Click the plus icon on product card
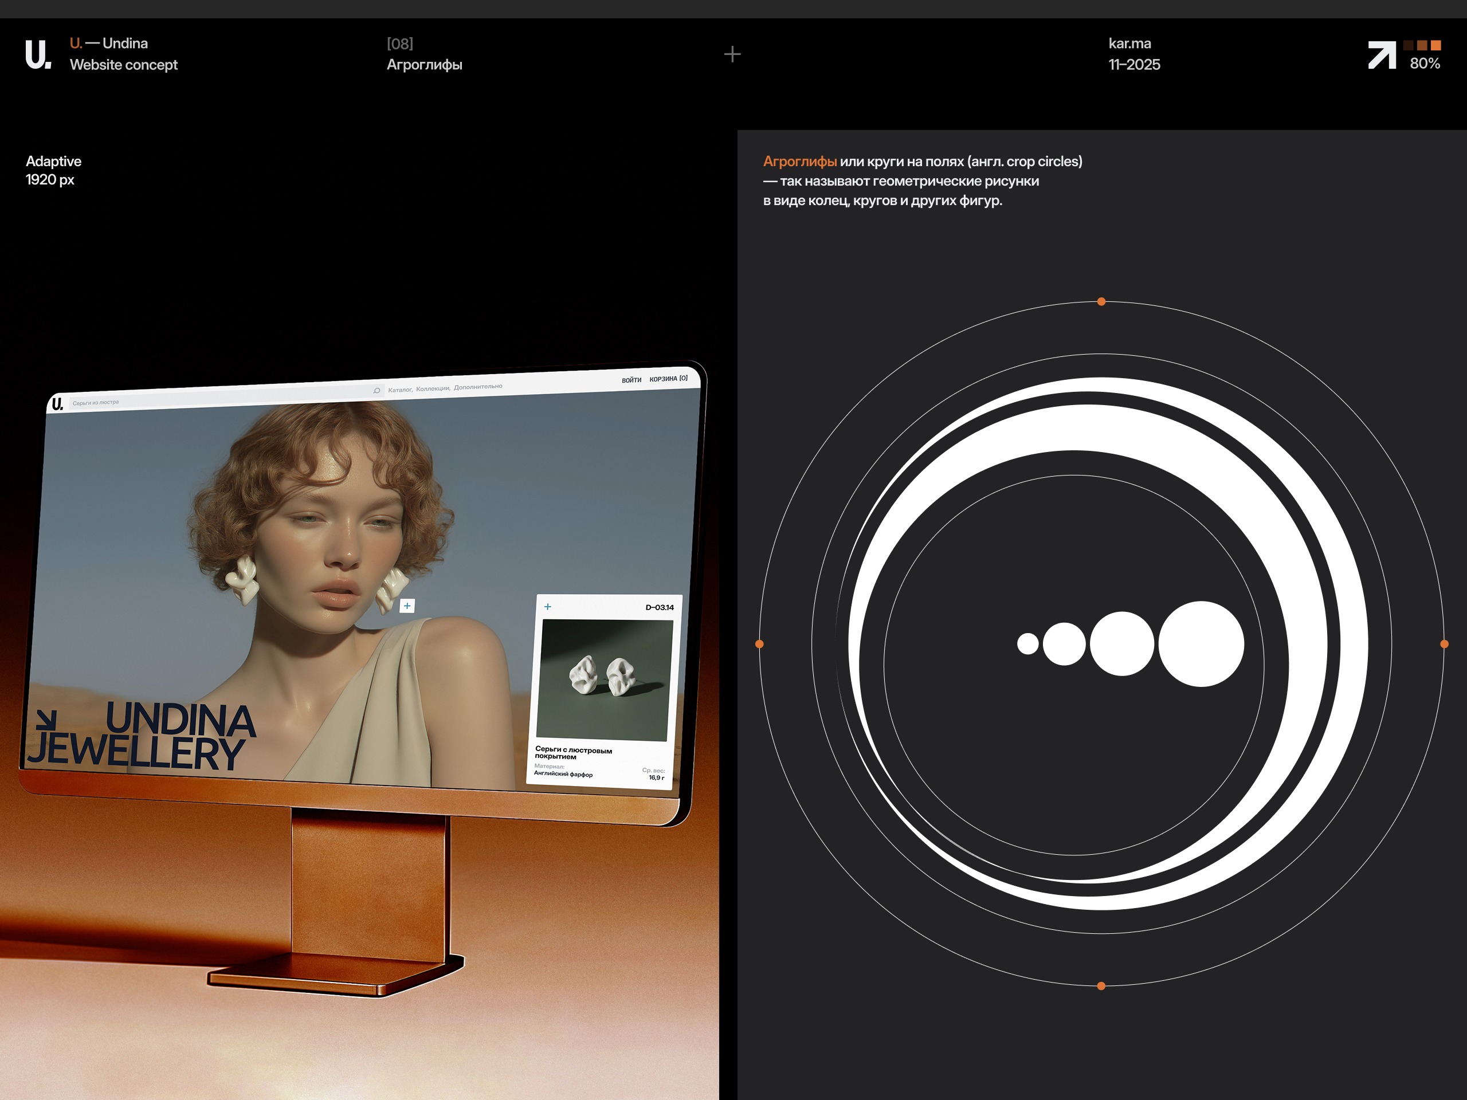 (548, 607)
